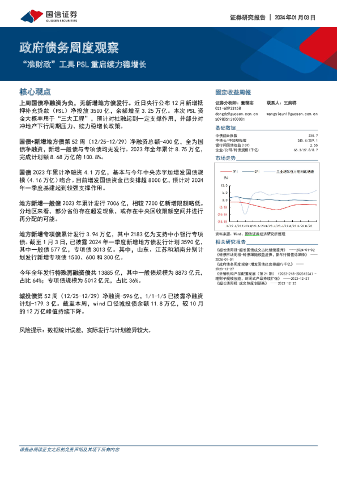Click the light blue industrial output legend line
337x477 pixels.
[x=269, y=172]
